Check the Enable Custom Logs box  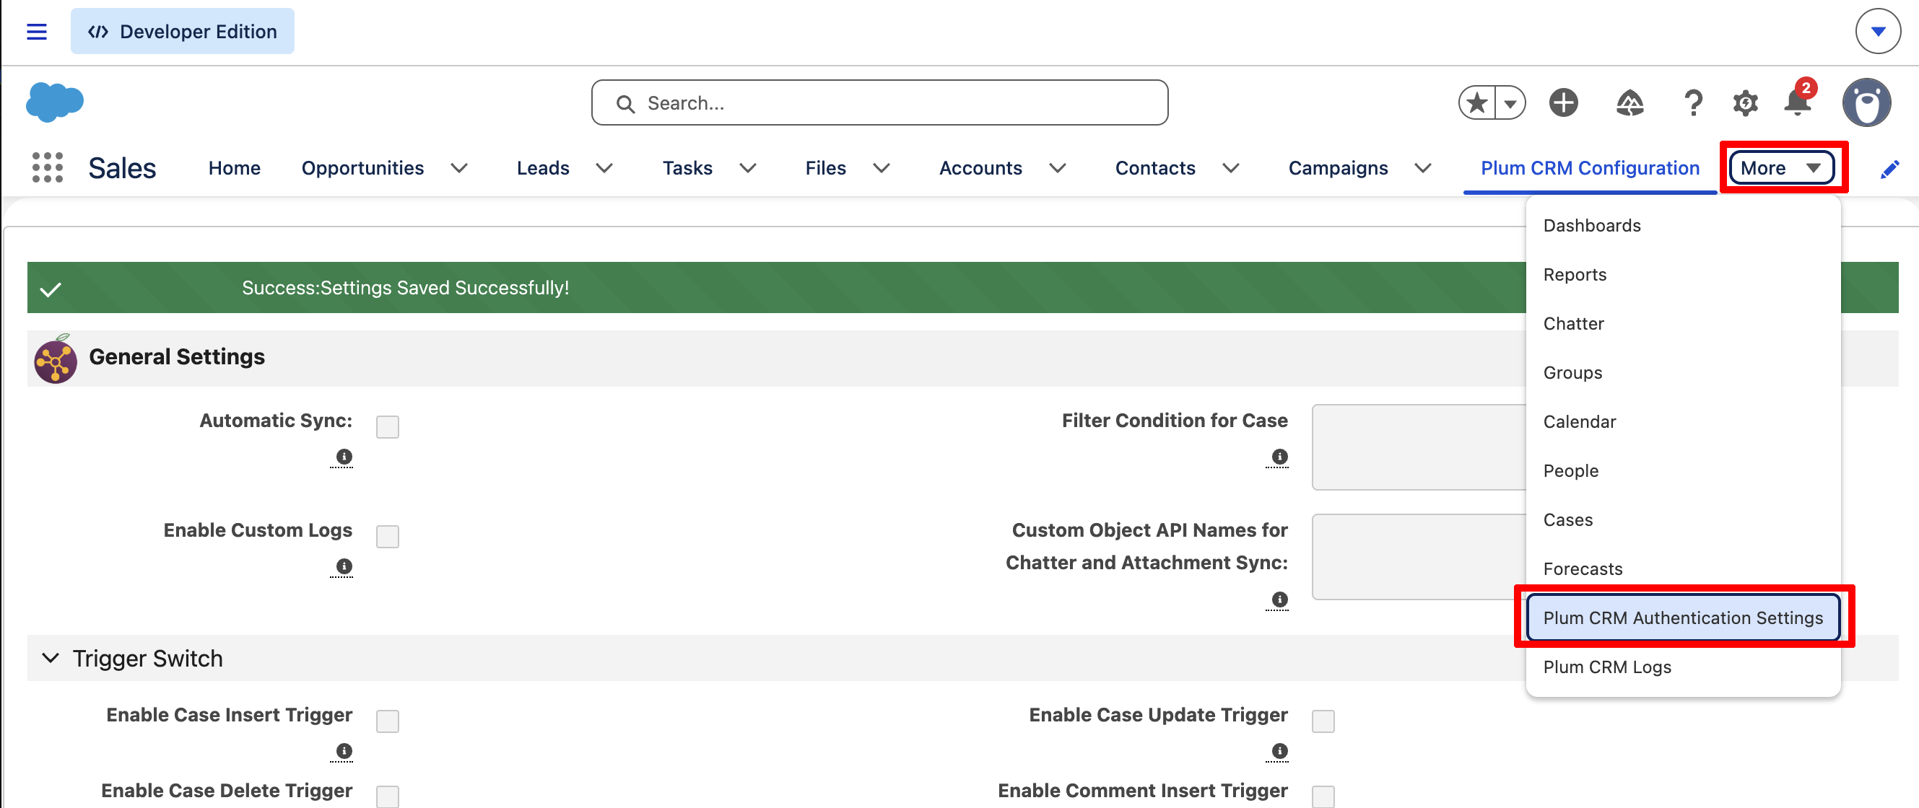pyautogui.click(x=388, y=536)
